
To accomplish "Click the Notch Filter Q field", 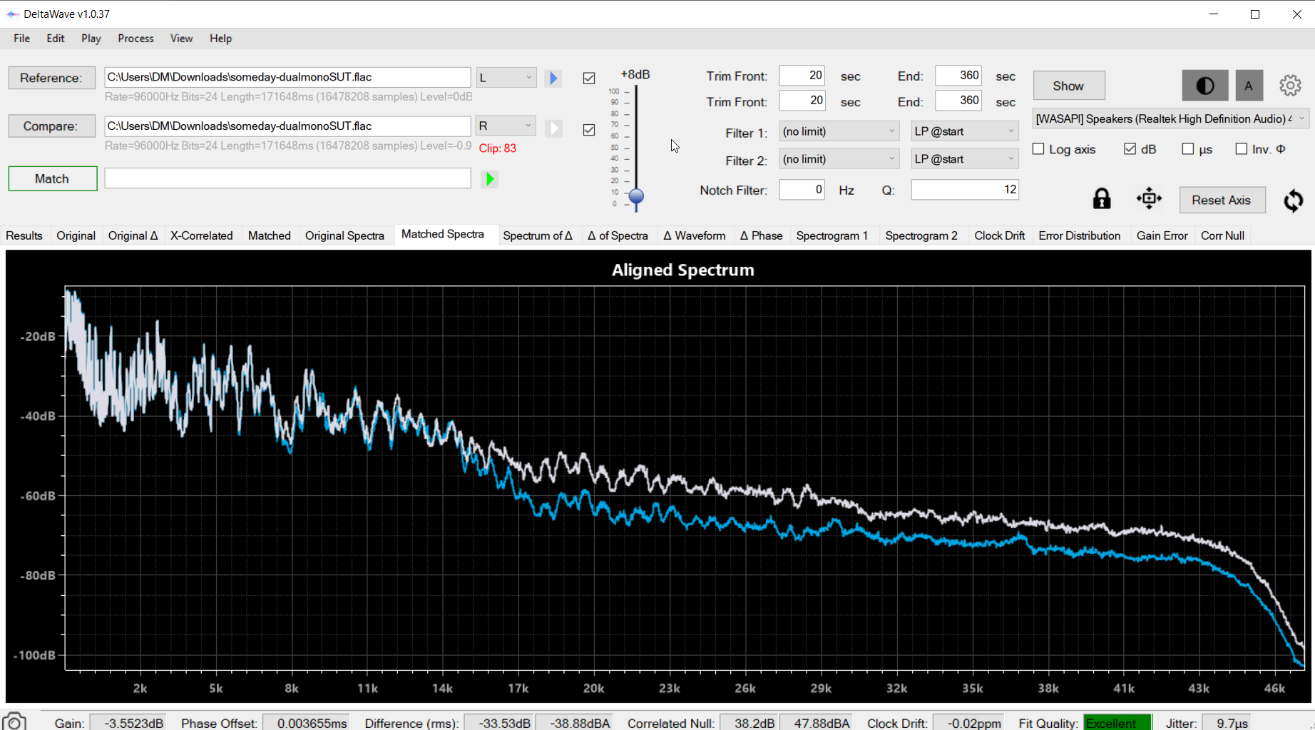I will (965, 190).
